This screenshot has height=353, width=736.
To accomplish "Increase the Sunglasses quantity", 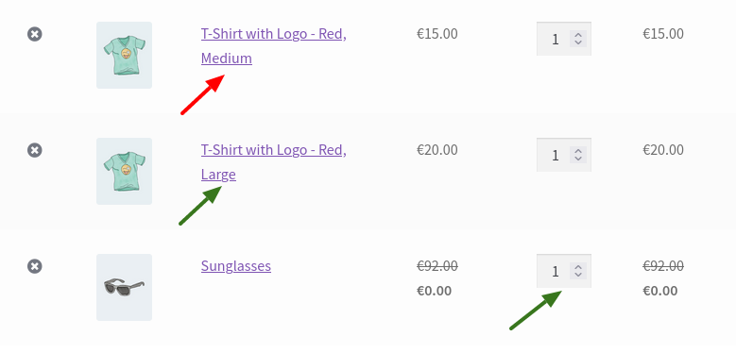I will pyautogui.click(x=578, y=268).
